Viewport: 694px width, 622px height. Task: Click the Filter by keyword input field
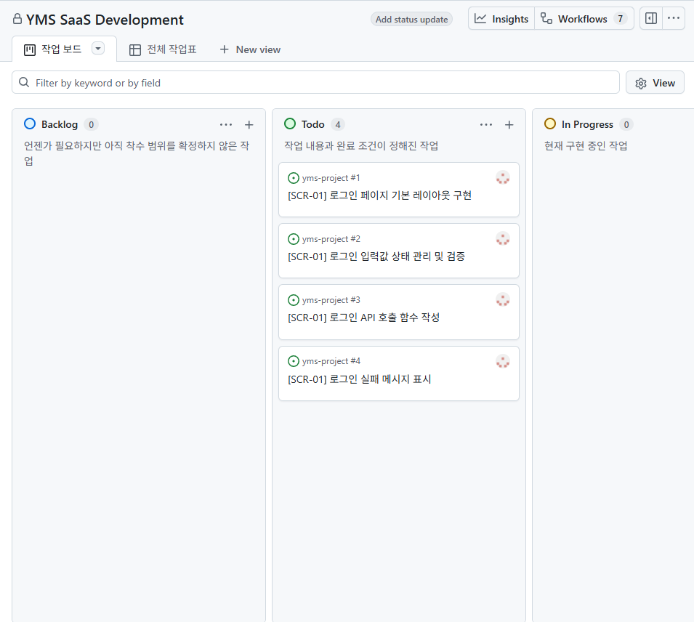tap(315, 82)
